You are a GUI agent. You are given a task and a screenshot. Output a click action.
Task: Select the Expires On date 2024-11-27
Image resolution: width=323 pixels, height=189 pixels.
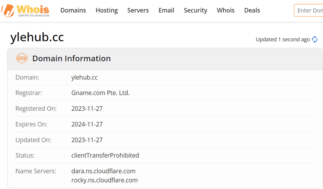(87, 124)
